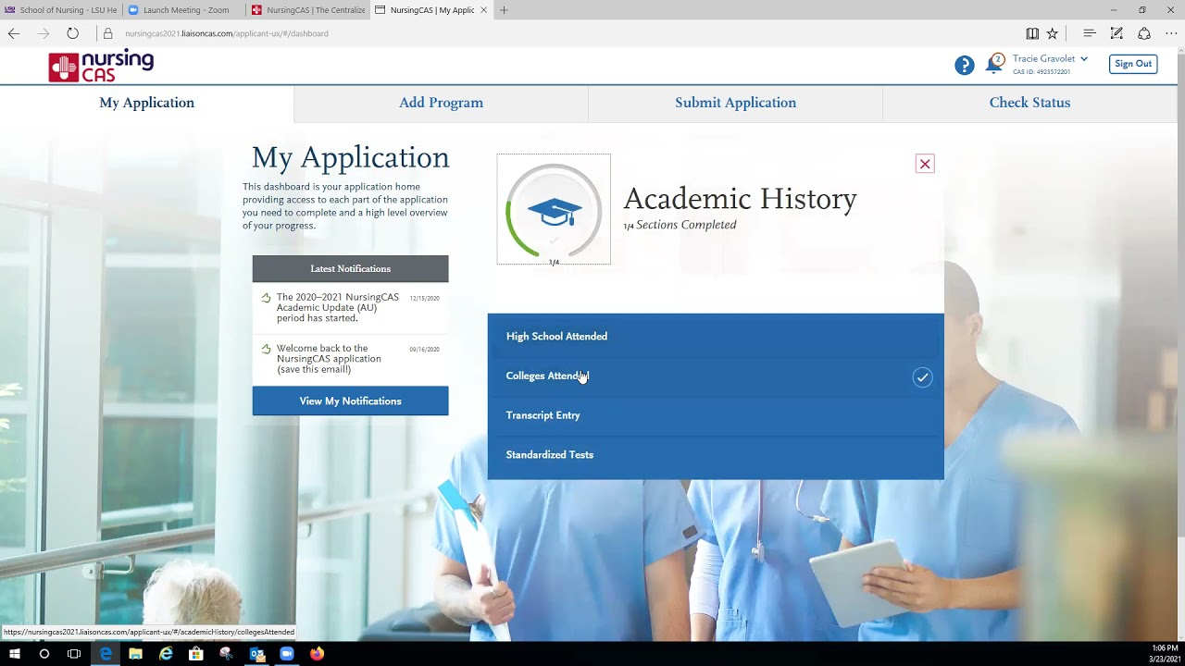Viewport: 1185px width, 666px height.
Task: Click the Share icon in Edge toolbar
Action: click(x=1144, y=33)
